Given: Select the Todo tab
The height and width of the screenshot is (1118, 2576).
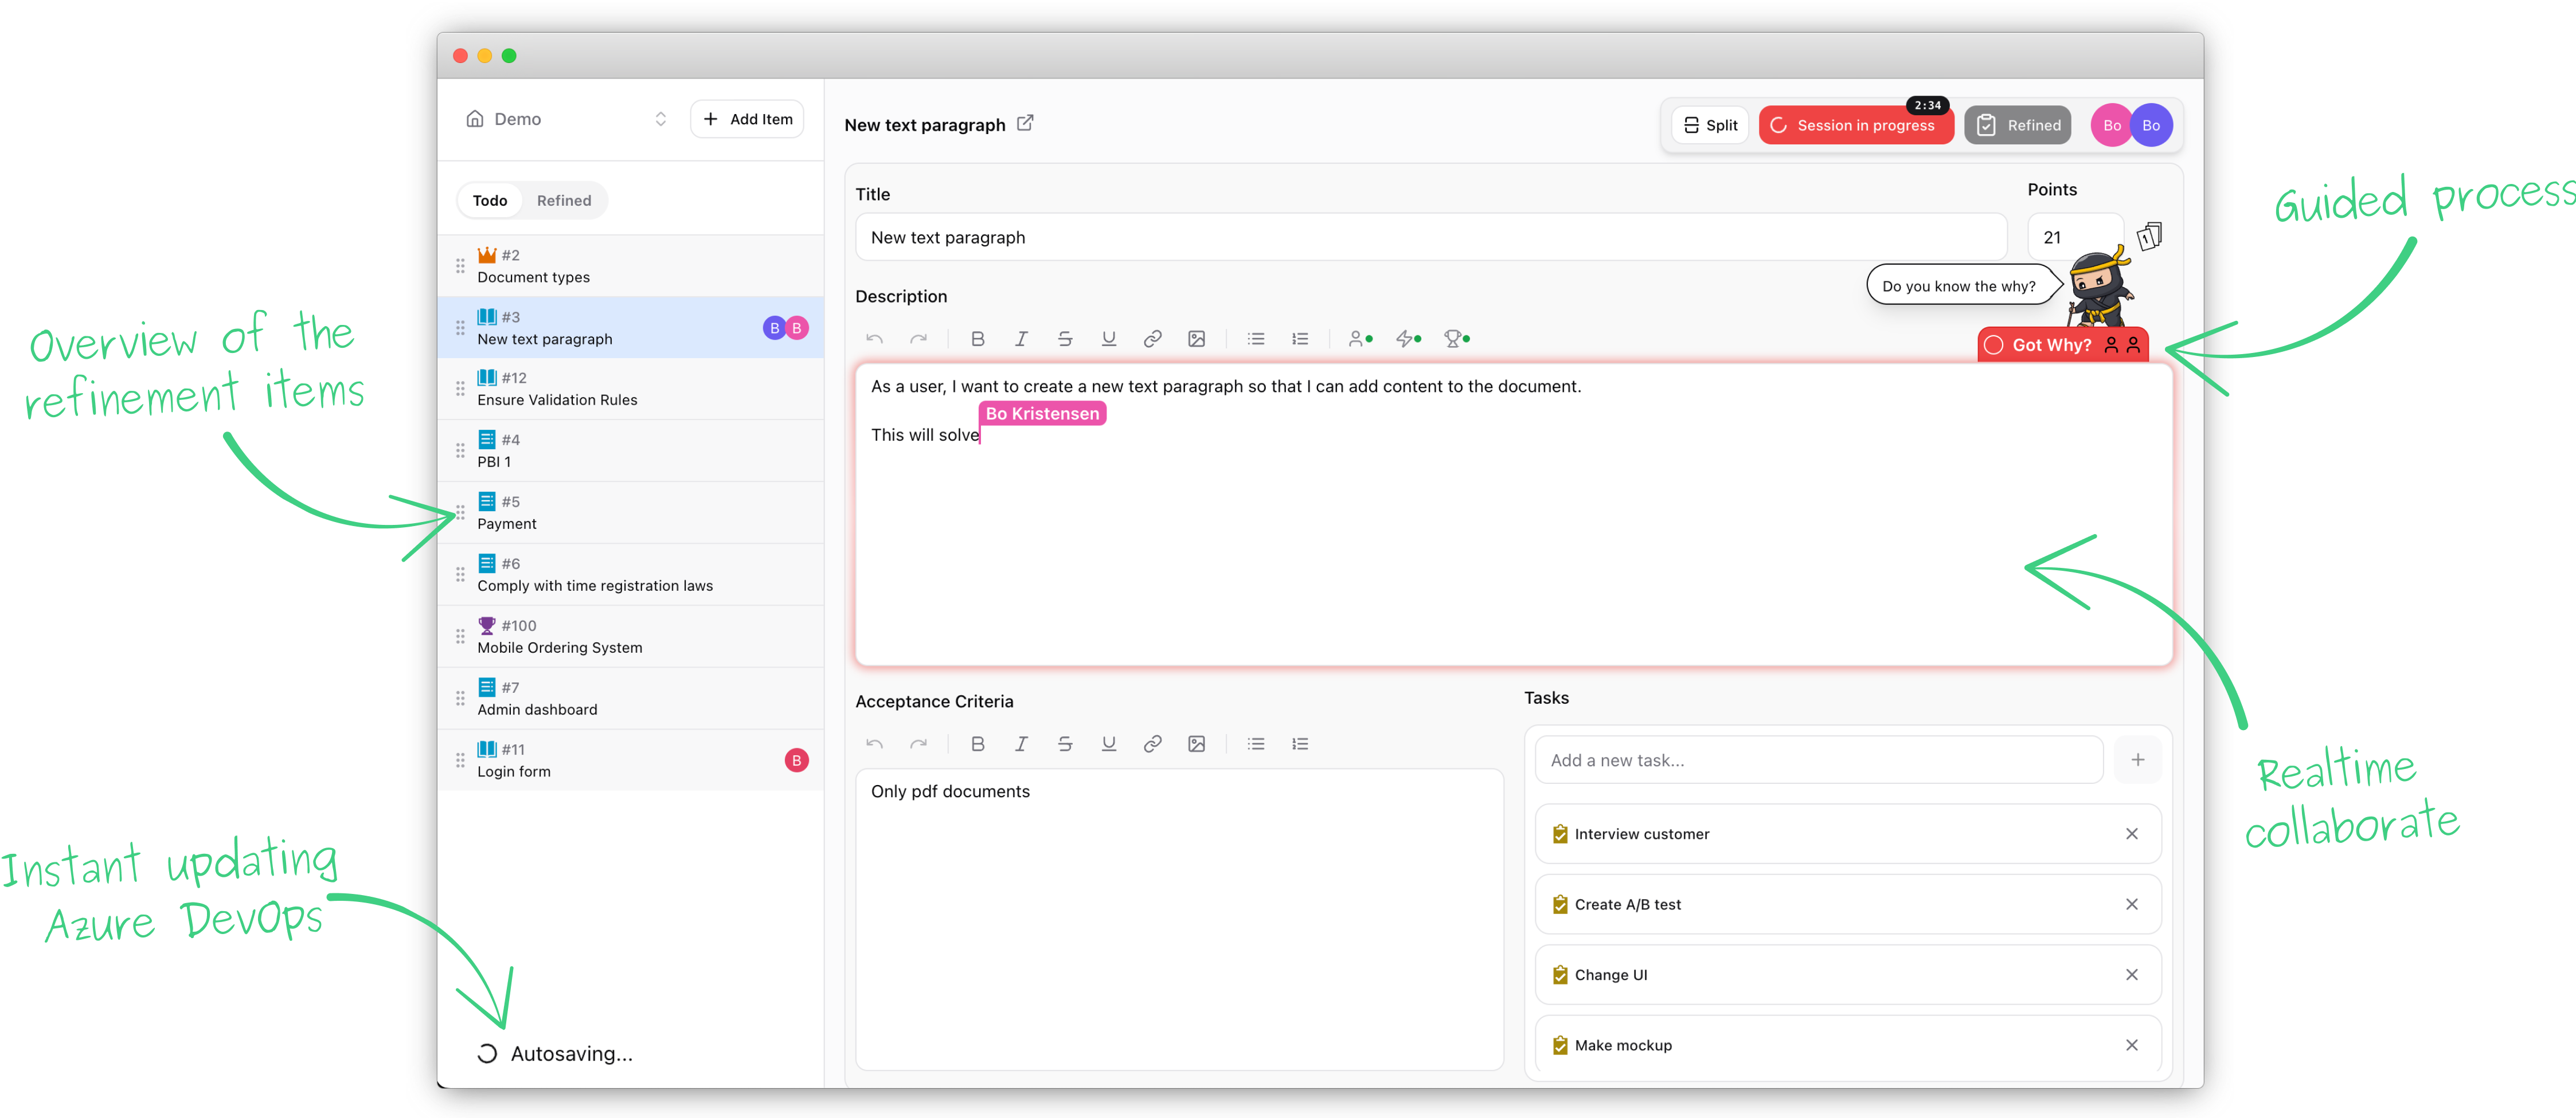Looking at the screenshot, I should [489, 200].
